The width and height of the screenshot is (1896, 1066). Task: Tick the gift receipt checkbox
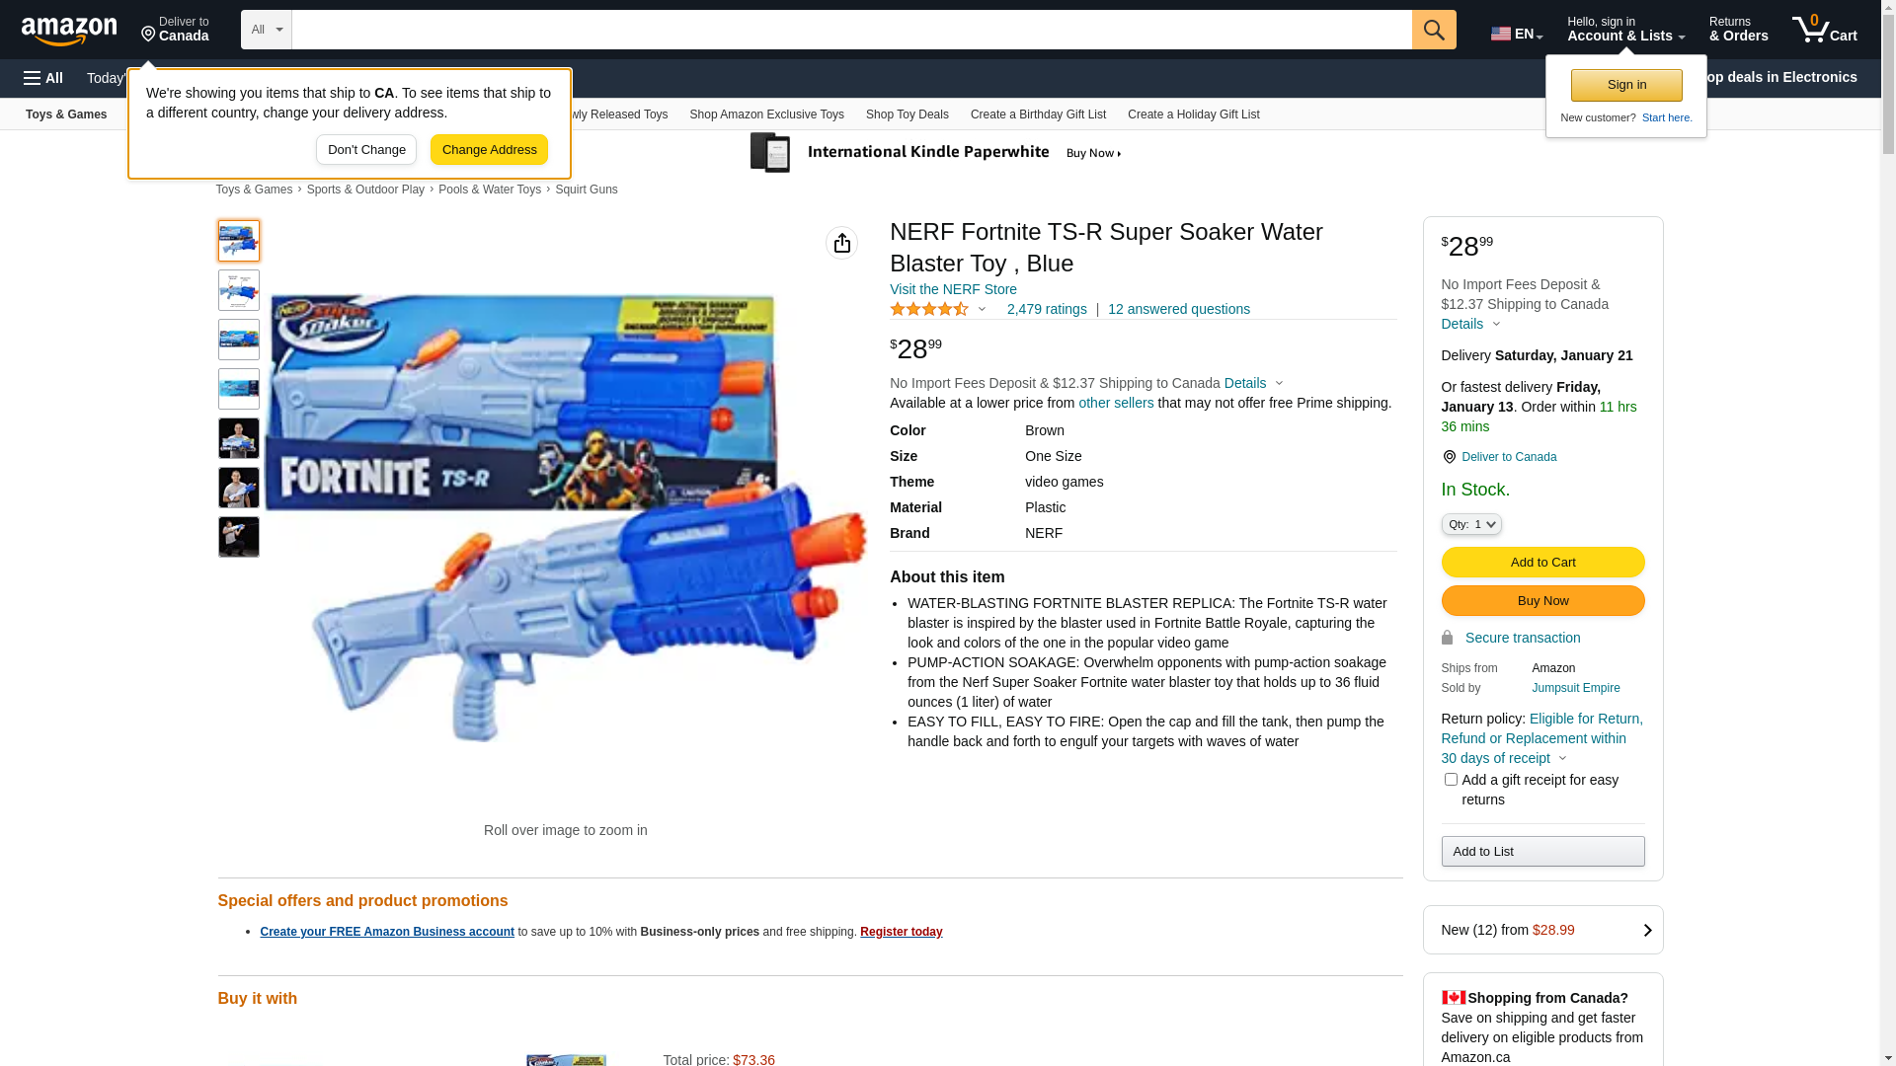[1451, 780]
